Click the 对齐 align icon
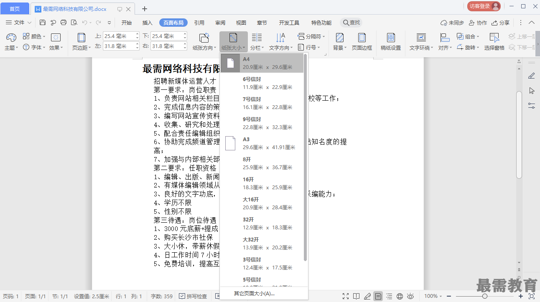540x302 pixels. 445,38
